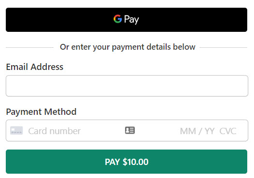Click the YY year placeholder
This screenshot has width=254, height=178.
[210, 131]
